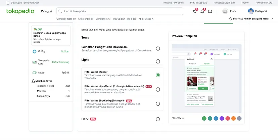Screen dimensions: 278x140
Task: Open Mitra Tokopedia link
Action: (198, 3)
